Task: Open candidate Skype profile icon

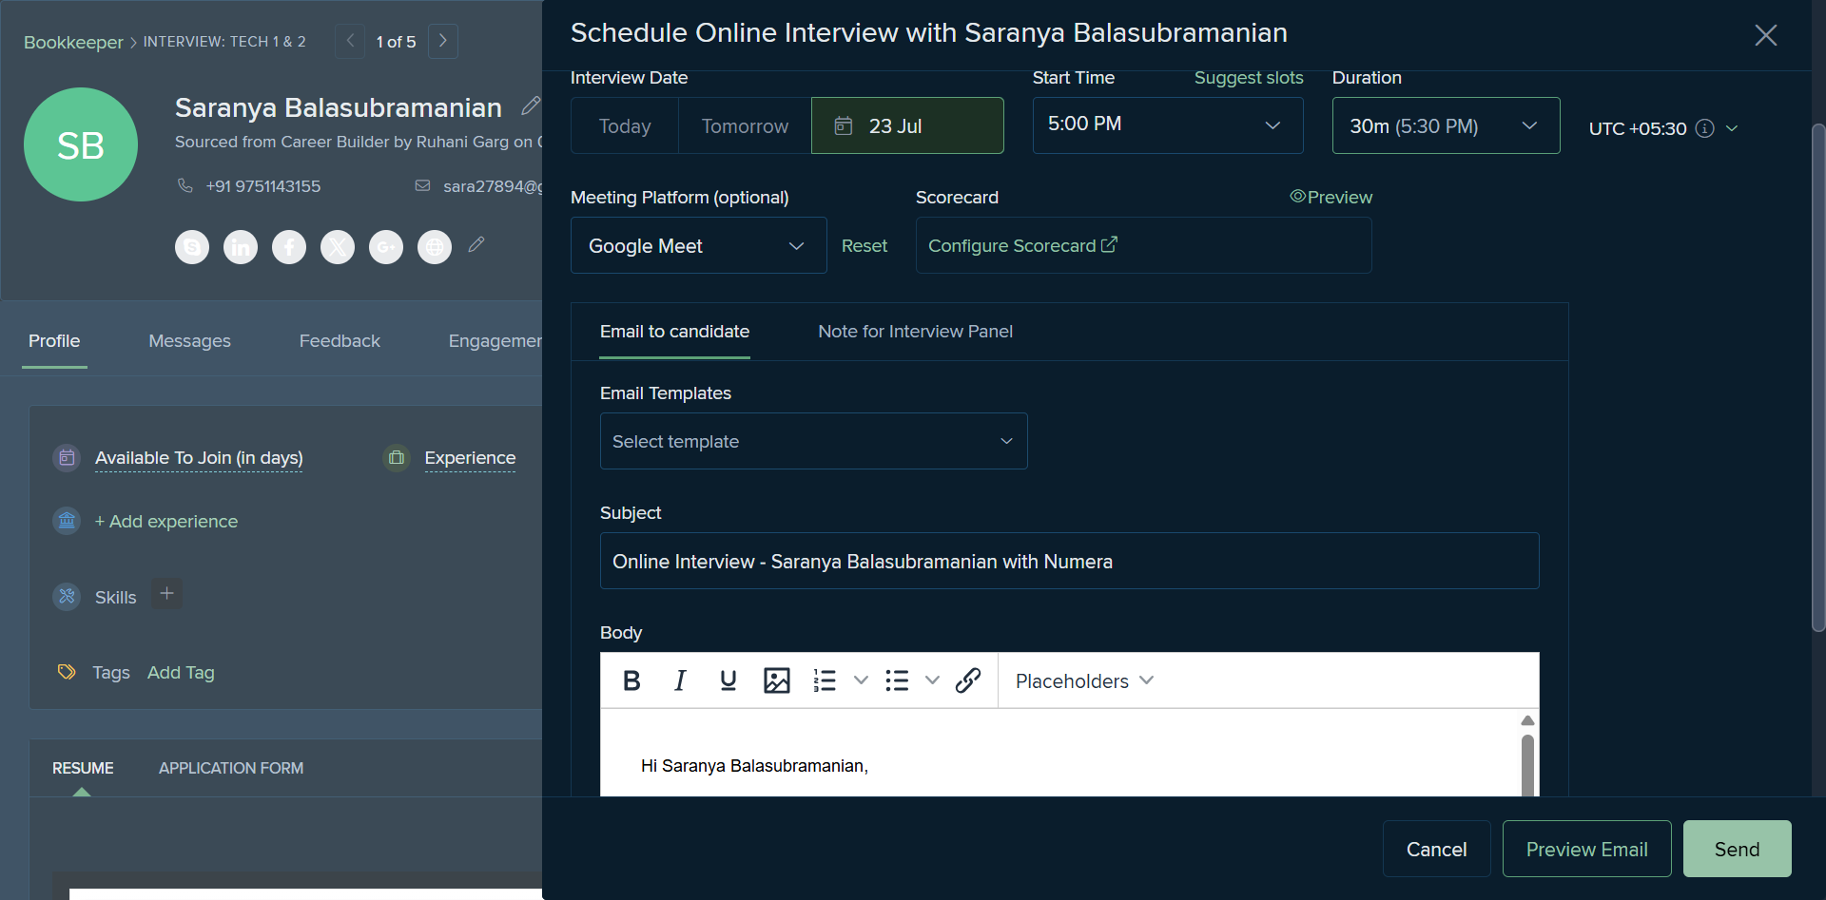Action: click(192, 247)
